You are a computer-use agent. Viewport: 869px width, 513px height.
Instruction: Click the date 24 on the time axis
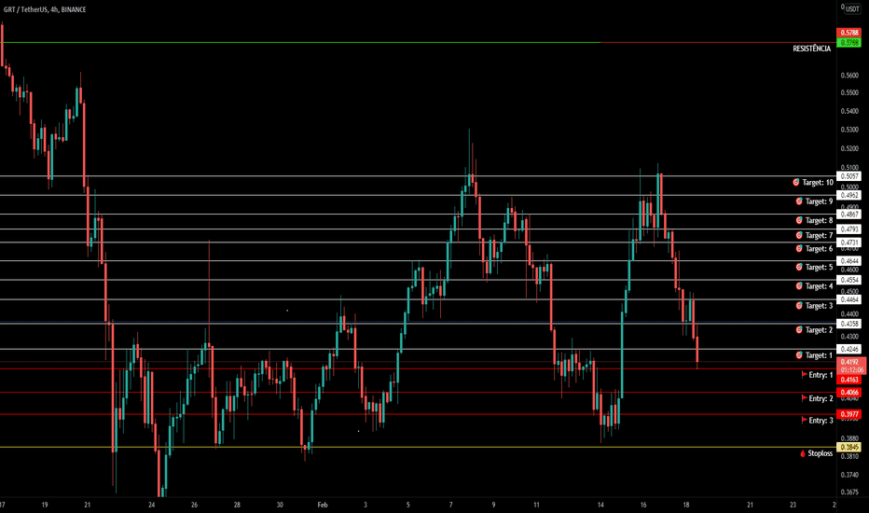pyautogui.click(x=151, y=505)
